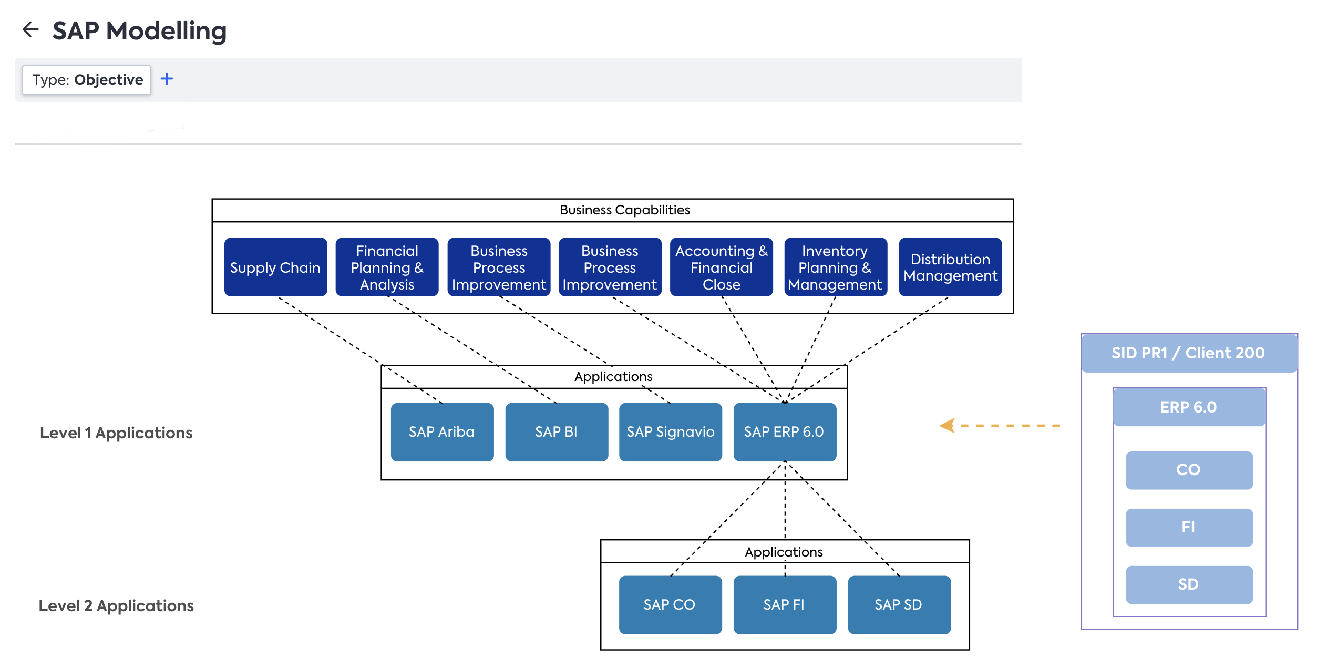Click the SAP Ariba application box
Viewport: 1327px width, 669px height.
[442, 432]
